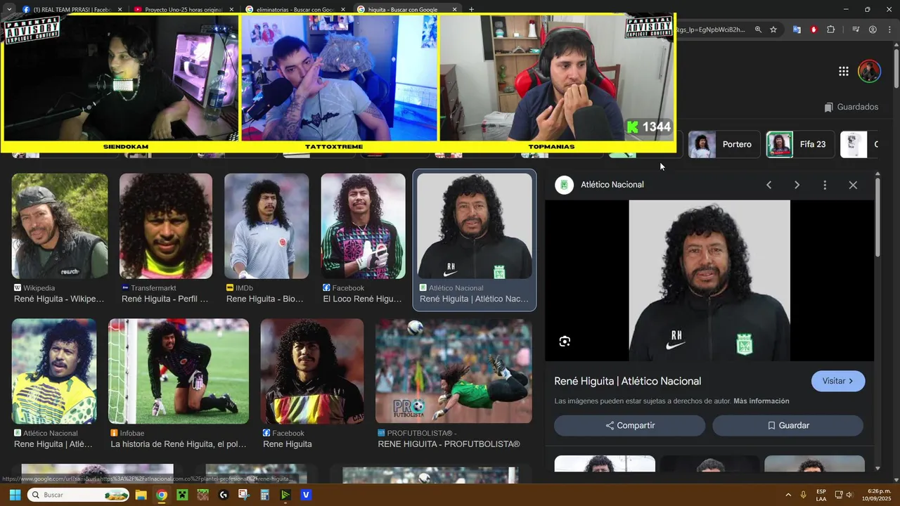Open the Google account avatar
Screen dimensions: 900x506
pyautogui.click(x=870, y=71)
